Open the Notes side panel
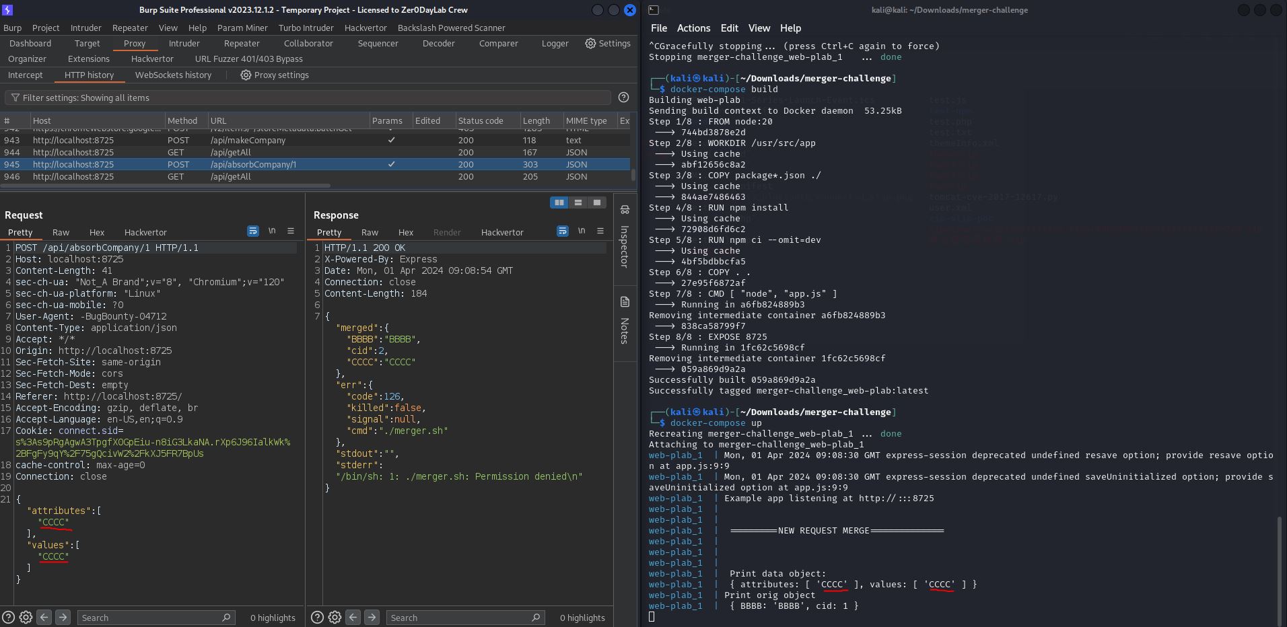The image size is (1287, 627). 625,320
